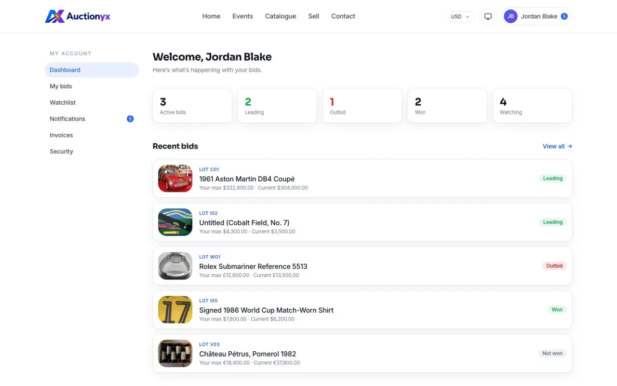This screenshot has height=386, width=617.
Task: Click the Outbid badge on Rolex row
Action: pyautogui.click(x=554, y=266)
